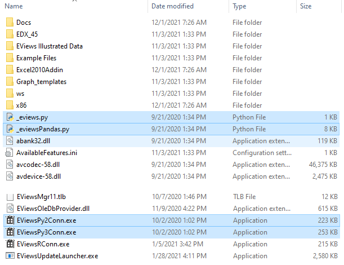The width and height of the screenshot is (344, 265).
Task: Select the file name EViewsOleDbProvider.dll
Action: [53, 209]
